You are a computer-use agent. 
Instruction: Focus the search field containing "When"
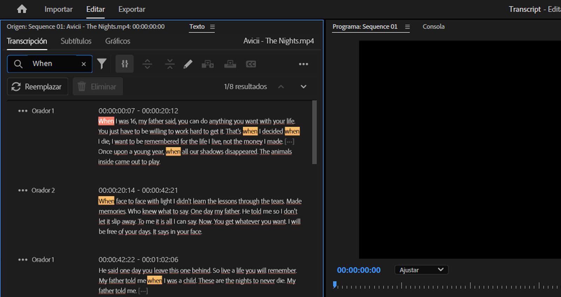point(50,64)
